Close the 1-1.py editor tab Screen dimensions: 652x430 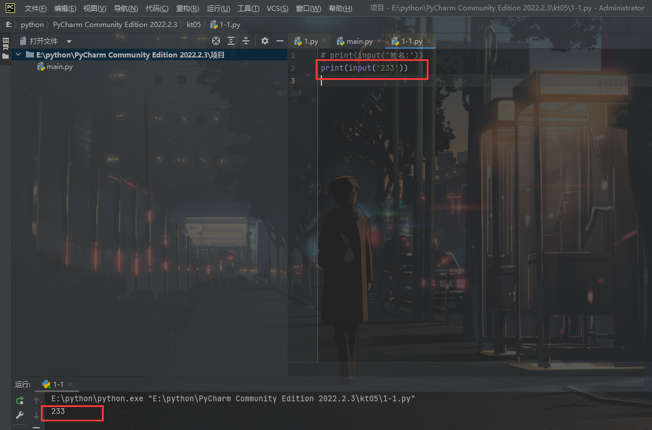(x=429, y=41)
